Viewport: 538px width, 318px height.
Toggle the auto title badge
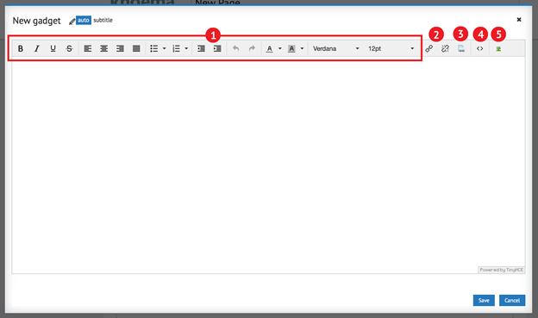84,20
